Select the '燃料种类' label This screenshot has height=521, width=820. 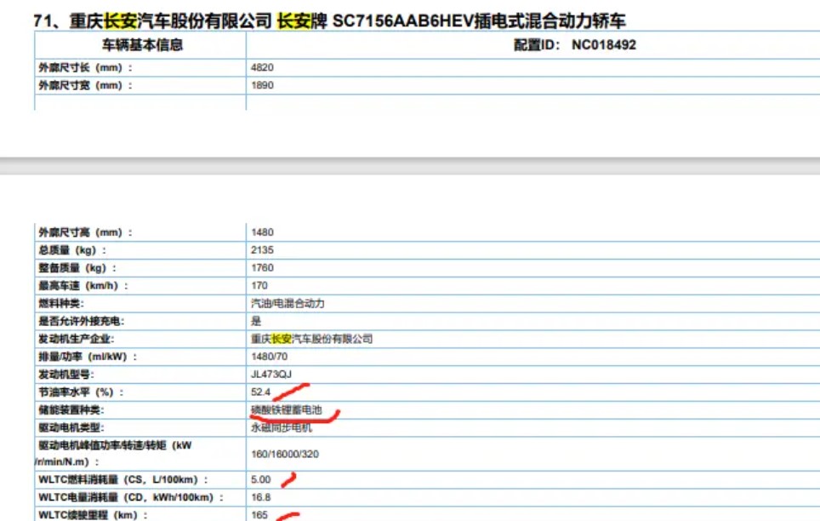point(60,304)
